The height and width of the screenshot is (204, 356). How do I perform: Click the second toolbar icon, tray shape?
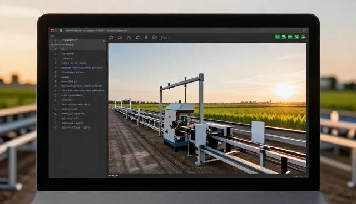pyautogui.click(x=120, y=38)
